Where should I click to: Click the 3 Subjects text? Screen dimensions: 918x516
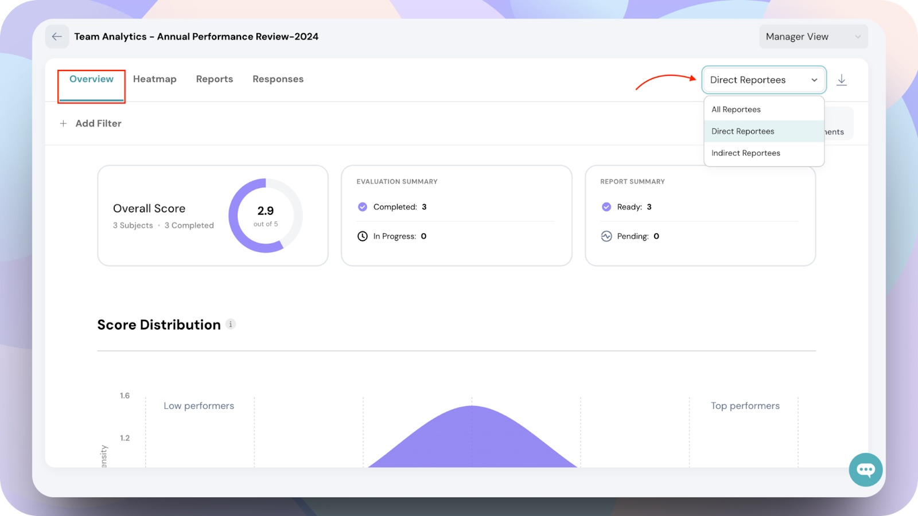133,225
